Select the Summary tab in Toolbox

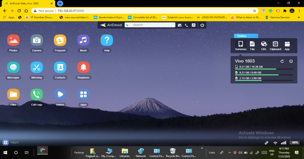(240, 46)
